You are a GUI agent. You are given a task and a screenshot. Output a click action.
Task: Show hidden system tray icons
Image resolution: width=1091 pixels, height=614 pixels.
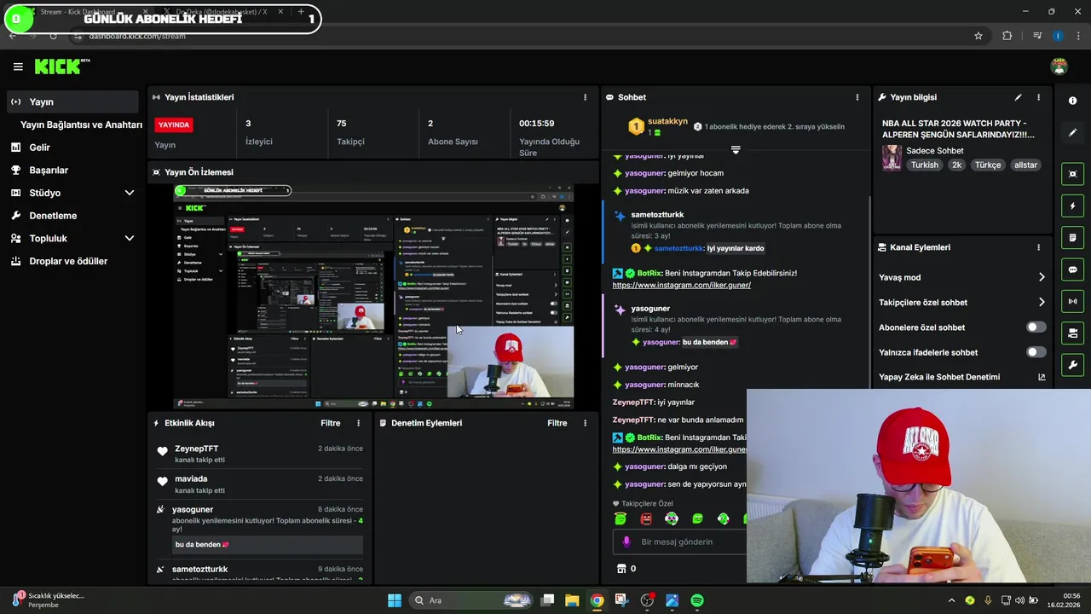click(951, 600)
